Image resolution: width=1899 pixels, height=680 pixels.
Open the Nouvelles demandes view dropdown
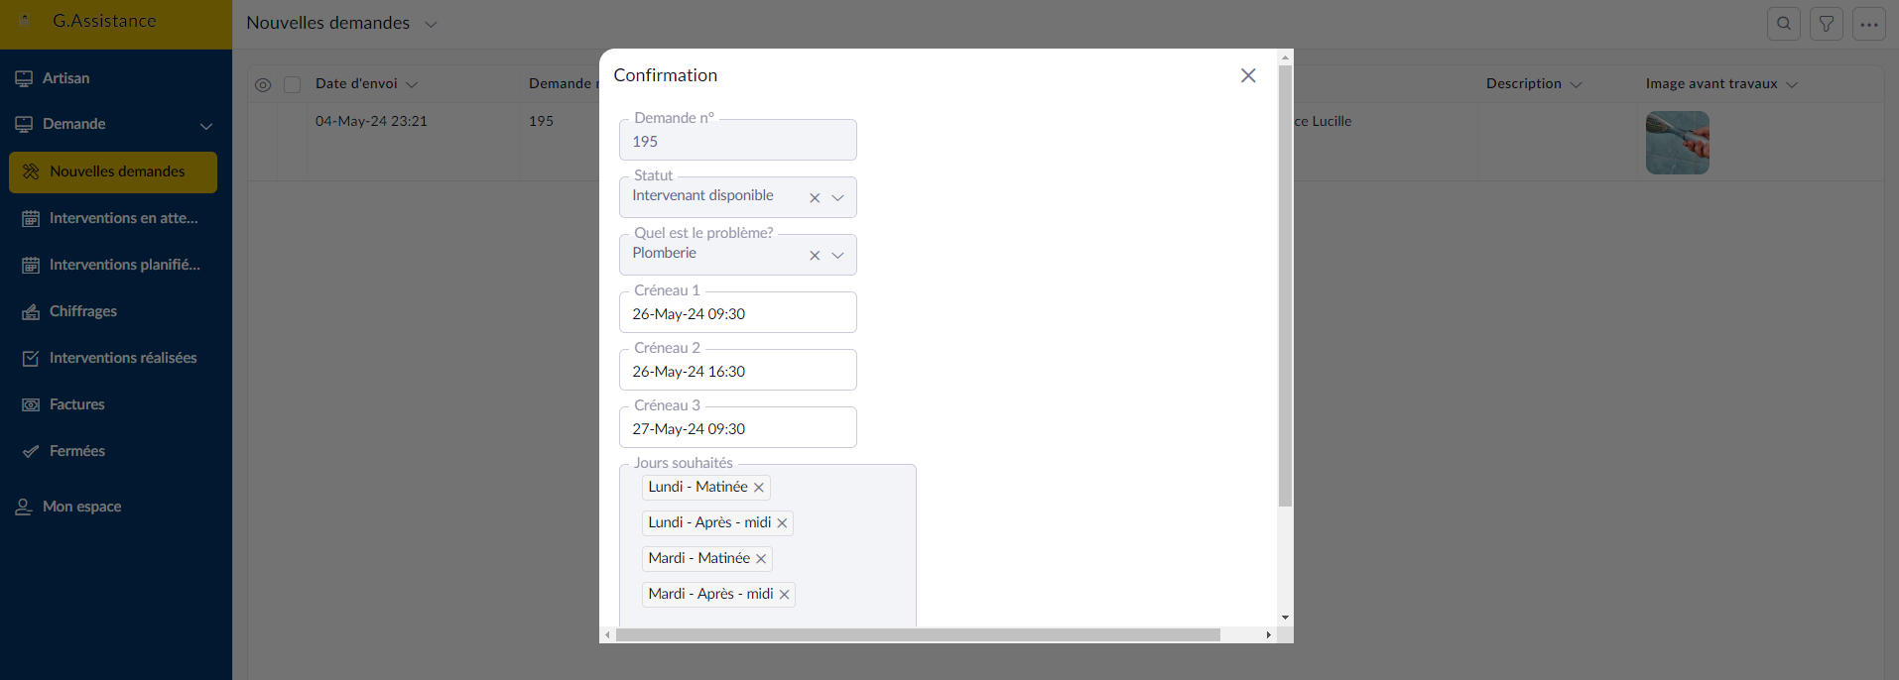coord(431,25)
